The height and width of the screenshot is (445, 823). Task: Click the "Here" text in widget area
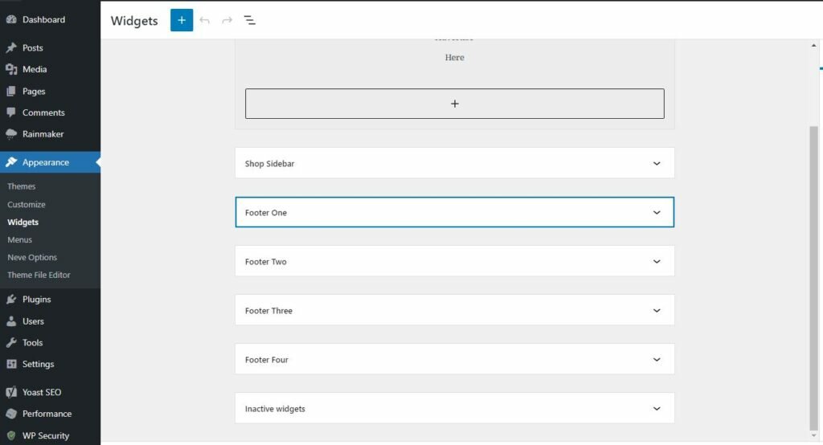[455, 58]
